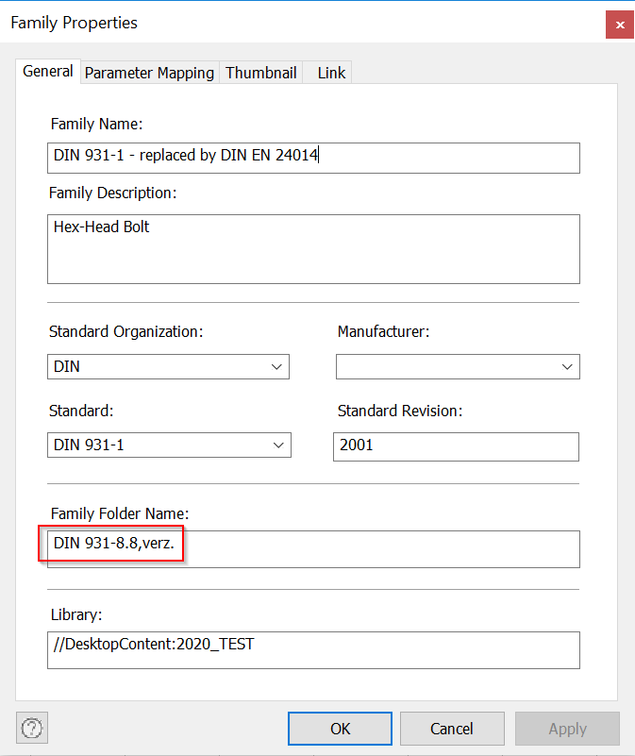635x756 pixels.
Task: Place cursor in the Family Name field
Action: pyautogui.click(x=312, y=158)
